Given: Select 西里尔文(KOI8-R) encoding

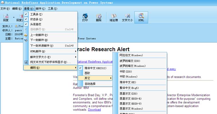Looking at the screenshot, I should tap(140, 99).
